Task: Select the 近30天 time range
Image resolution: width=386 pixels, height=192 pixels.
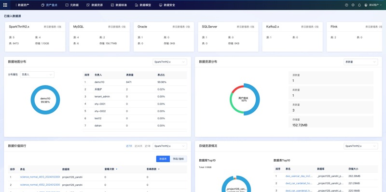Action: pyautogui.click(x=138, y=146)
